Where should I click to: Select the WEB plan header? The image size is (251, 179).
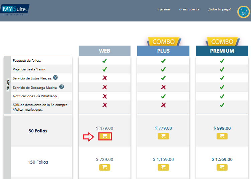[x=104, y=51]
